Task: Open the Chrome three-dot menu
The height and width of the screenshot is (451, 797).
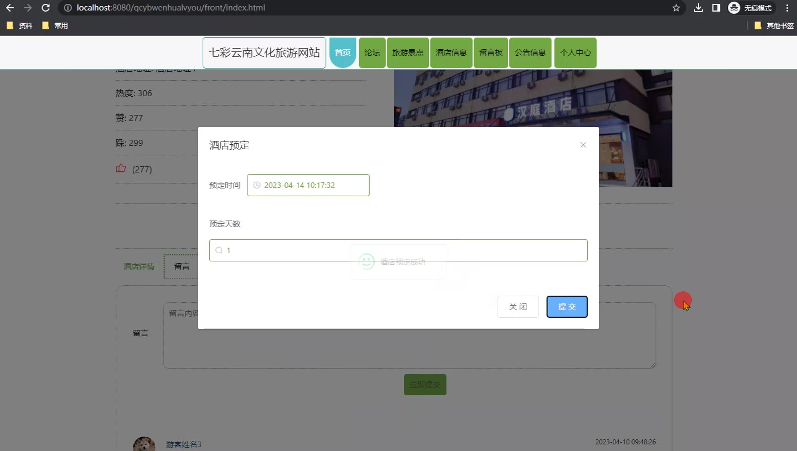Action: coord(787,8)
